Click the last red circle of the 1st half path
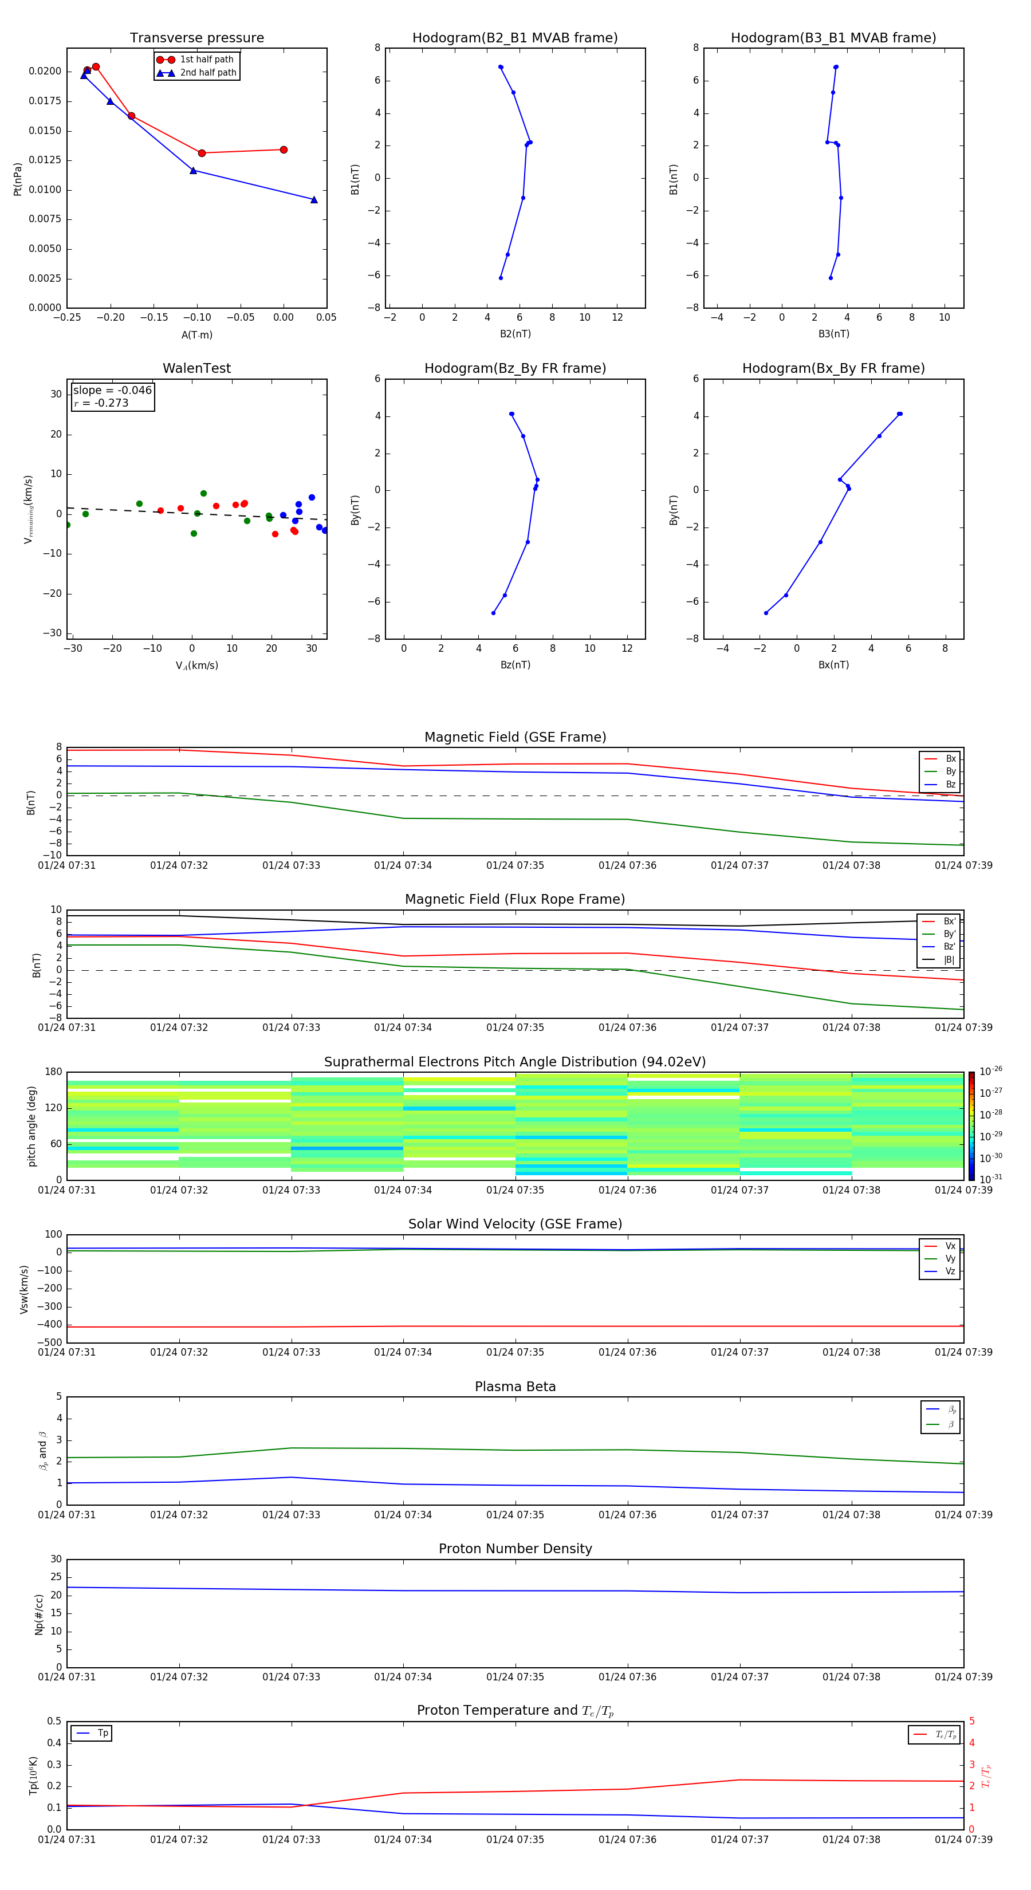1031x1890 pixels. coord(284,149)
